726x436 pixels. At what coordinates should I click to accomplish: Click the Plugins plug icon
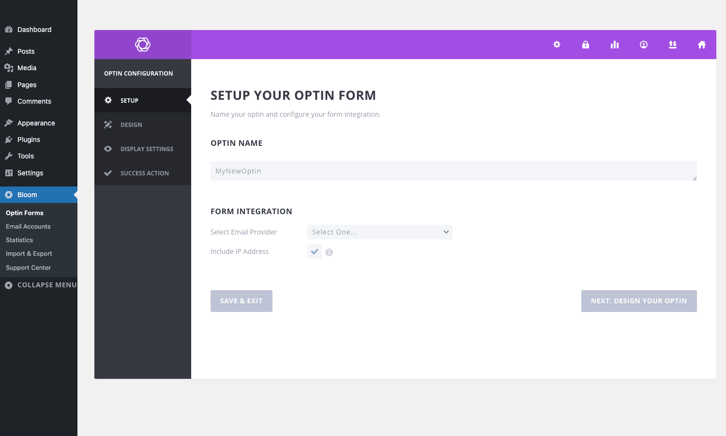point(9,140)
